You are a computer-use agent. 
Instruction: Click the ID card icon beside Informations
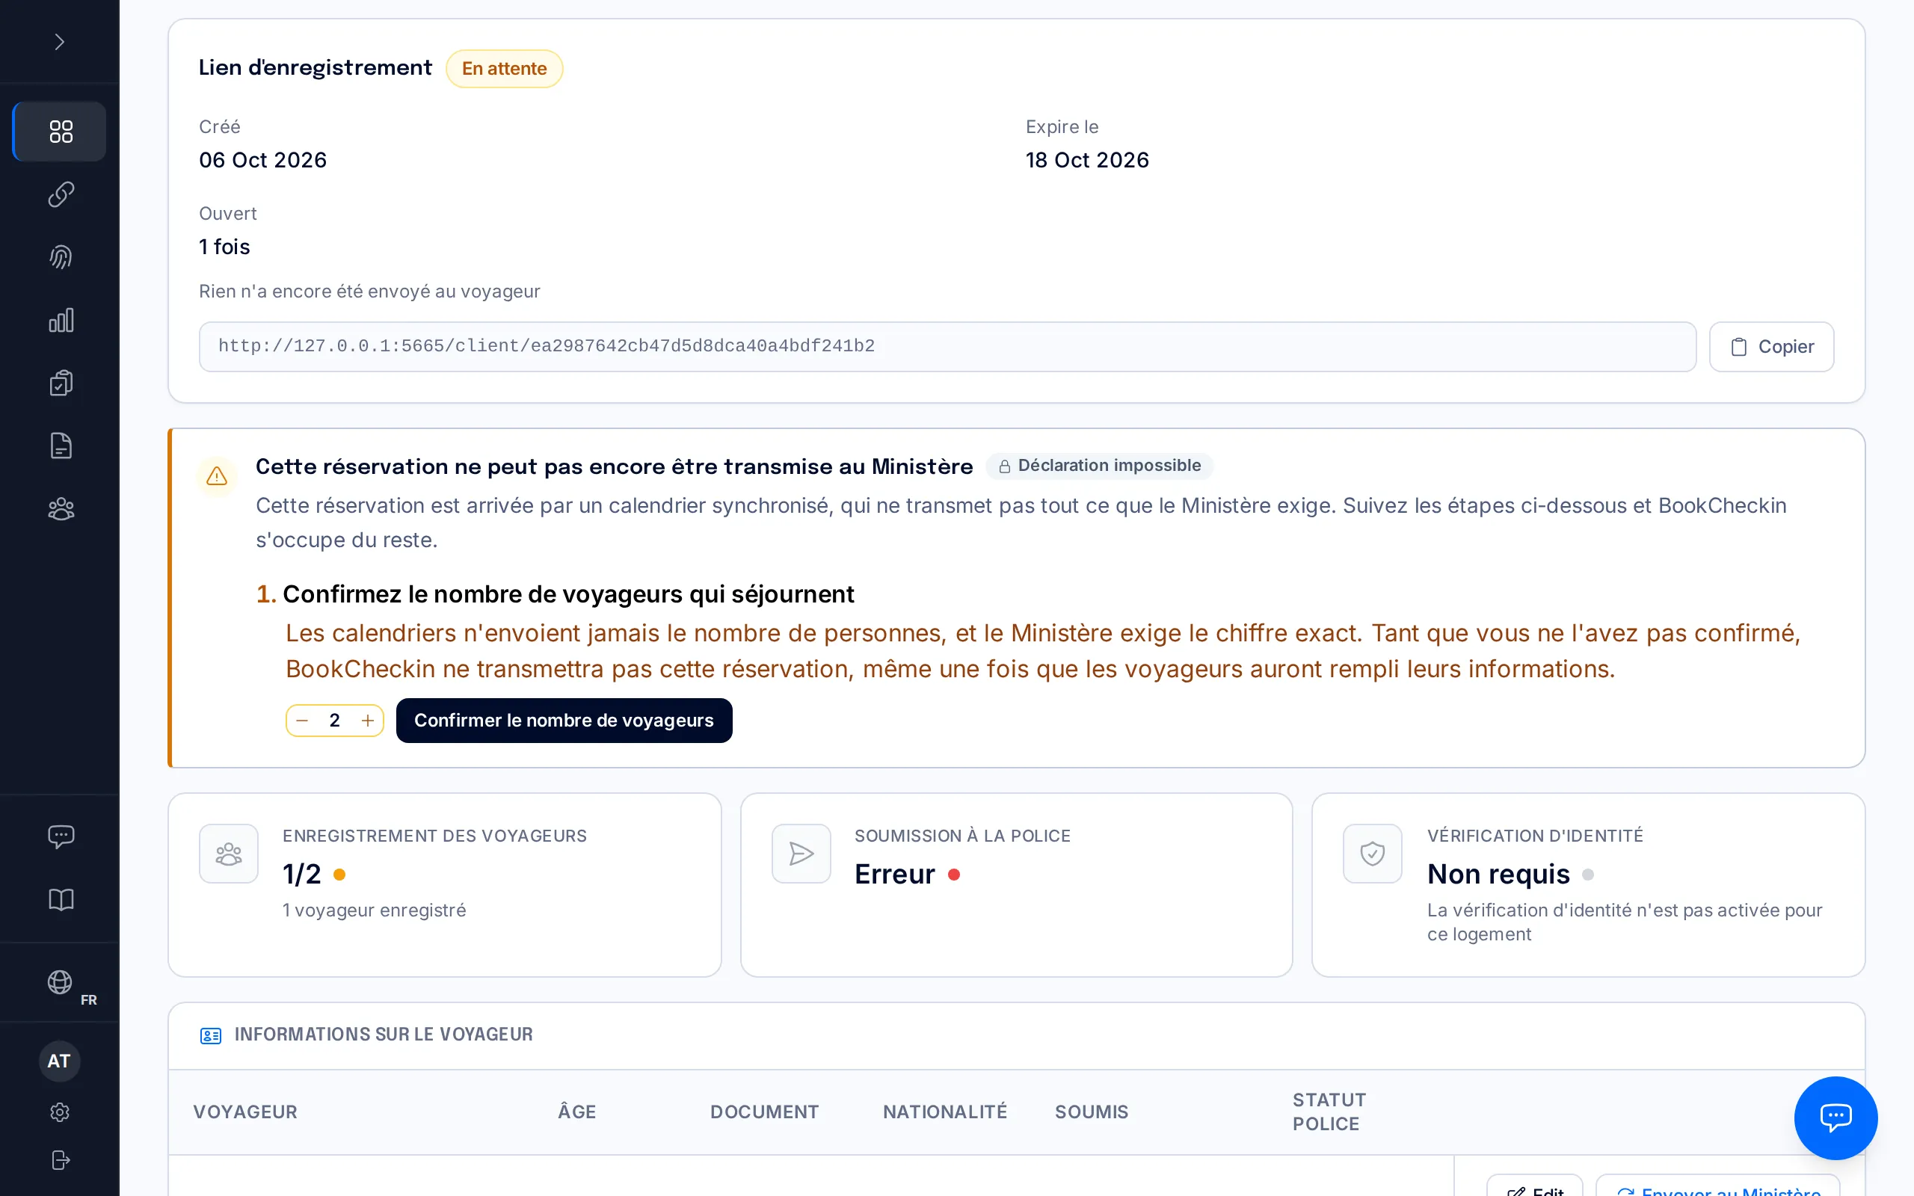210,1035
